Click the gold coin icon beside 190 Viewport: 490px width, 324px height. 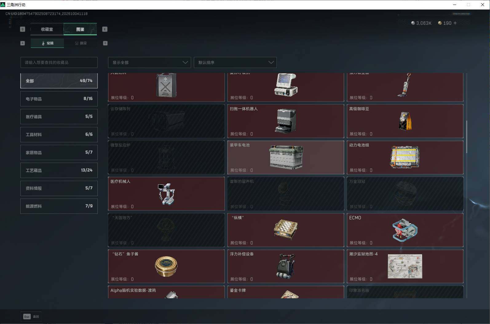click(440, 23)
